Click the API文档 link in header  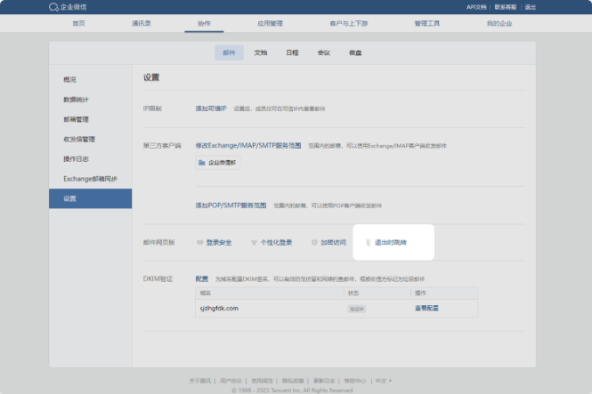click(x=502, y=7)
